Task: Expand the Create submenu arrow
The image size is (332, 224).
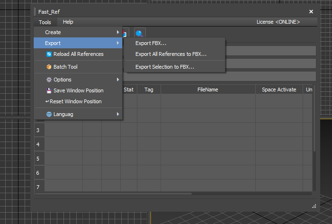Action: 117,32
